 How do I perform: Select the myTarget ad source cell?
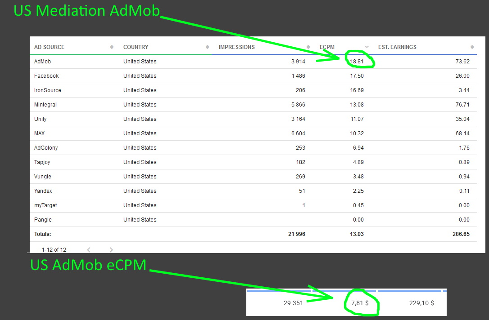tap(45, 205)
